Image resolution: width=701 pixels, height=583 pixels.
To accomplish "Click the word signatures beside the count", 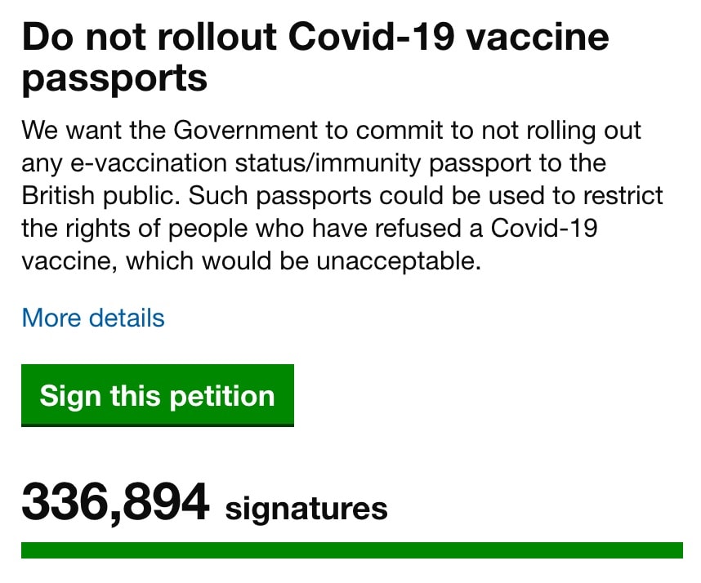I will [x=306, y=509].
